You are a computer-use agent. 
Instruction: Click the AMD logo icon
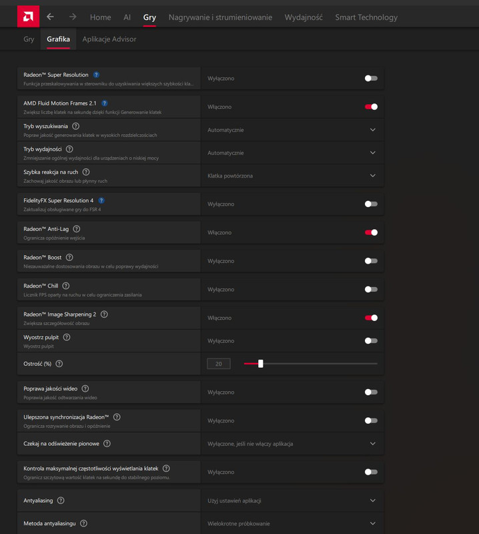click(x=28, y=16)
